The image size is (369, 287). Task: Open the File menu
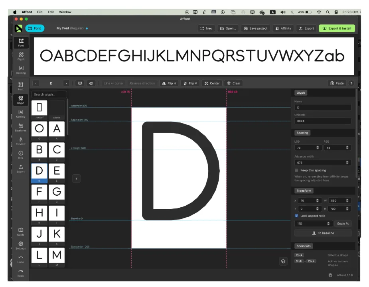tap(40, 12)
